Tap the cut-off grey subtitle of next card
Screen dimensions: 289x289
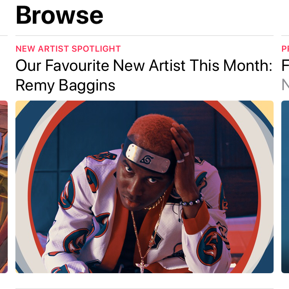[285, 85]
